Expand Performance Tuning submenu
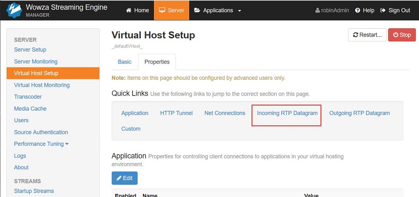Screen dimensions: 419x197 tap(41, 144)
